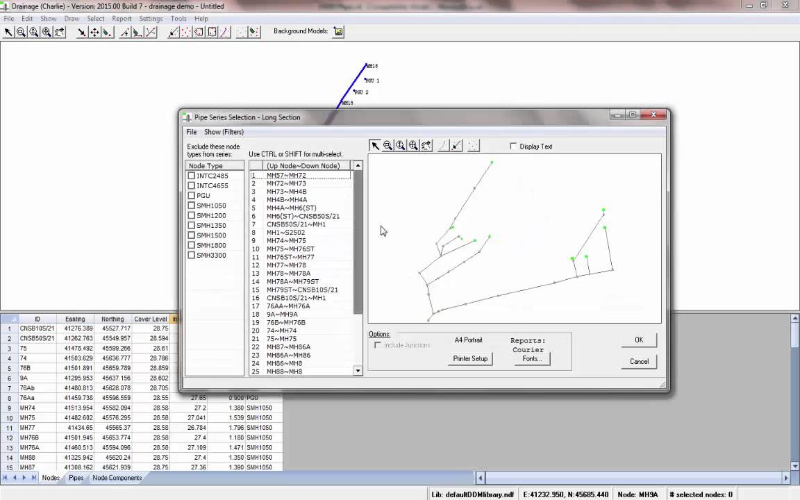Viewport: 800px width, 500px height.
Task: Open Printer Setup
Action: pos(470,358)
